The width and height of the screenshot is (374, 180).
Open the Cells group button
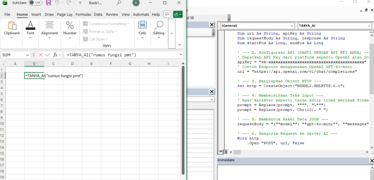(x=142, y=31)
